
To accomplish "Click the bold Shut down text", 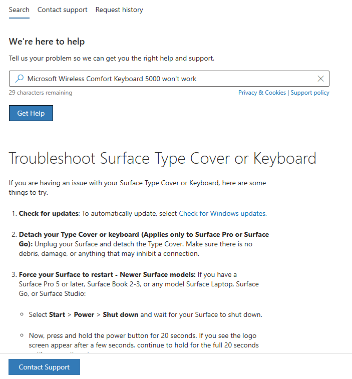I will [x=120, y=314].
